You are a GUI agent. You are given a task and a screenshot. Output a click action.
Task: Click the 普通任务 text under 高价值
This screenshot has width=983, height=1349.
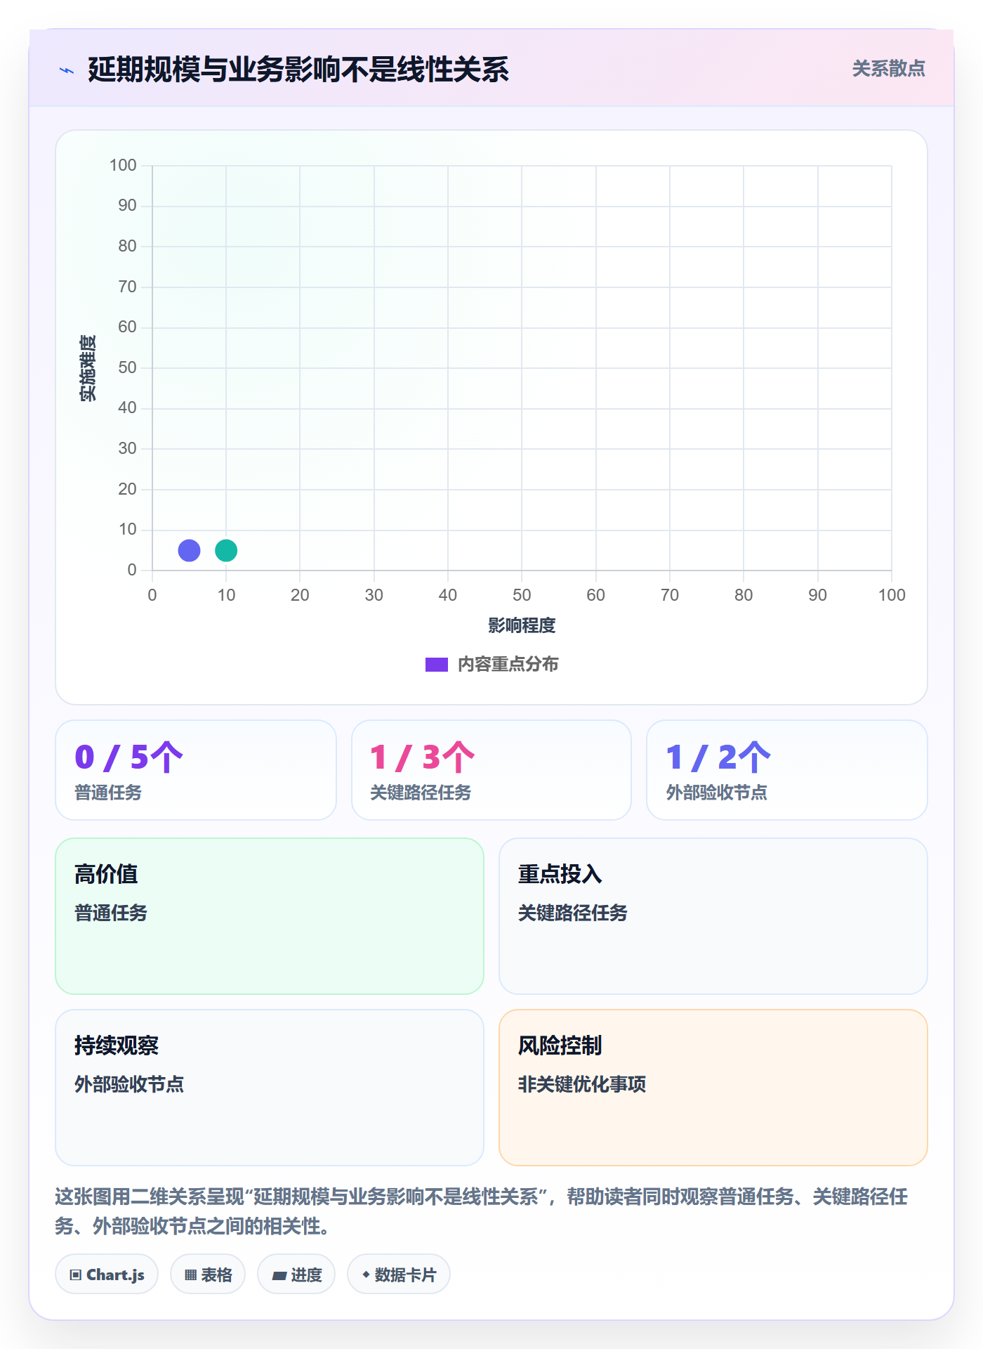coord(111,913)
